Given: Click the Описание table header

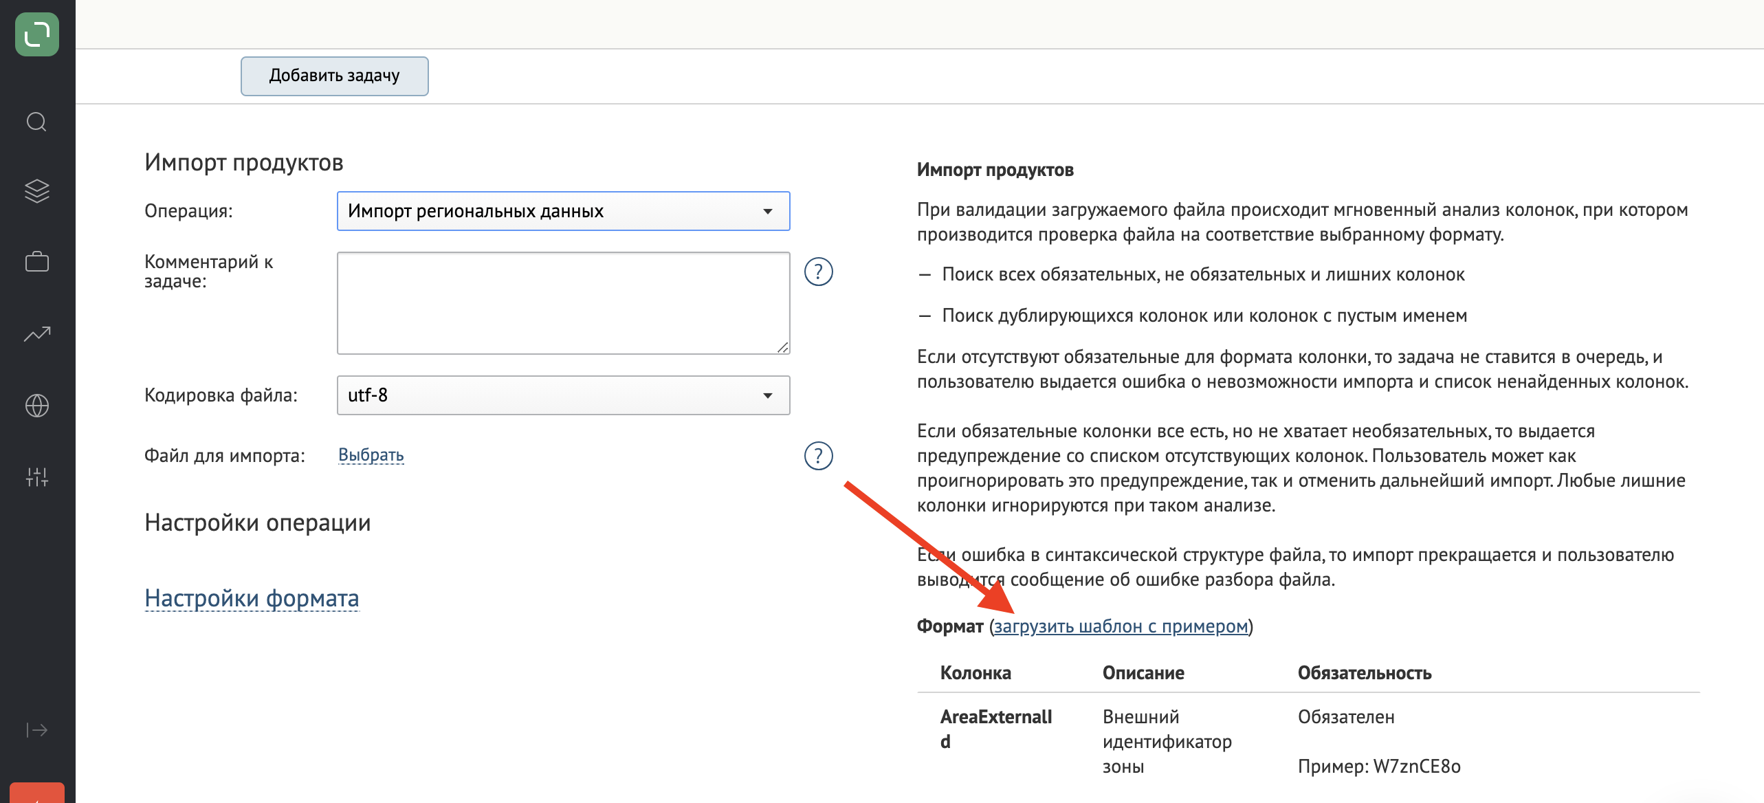Looking at the screenshot, I should 1143,673.
